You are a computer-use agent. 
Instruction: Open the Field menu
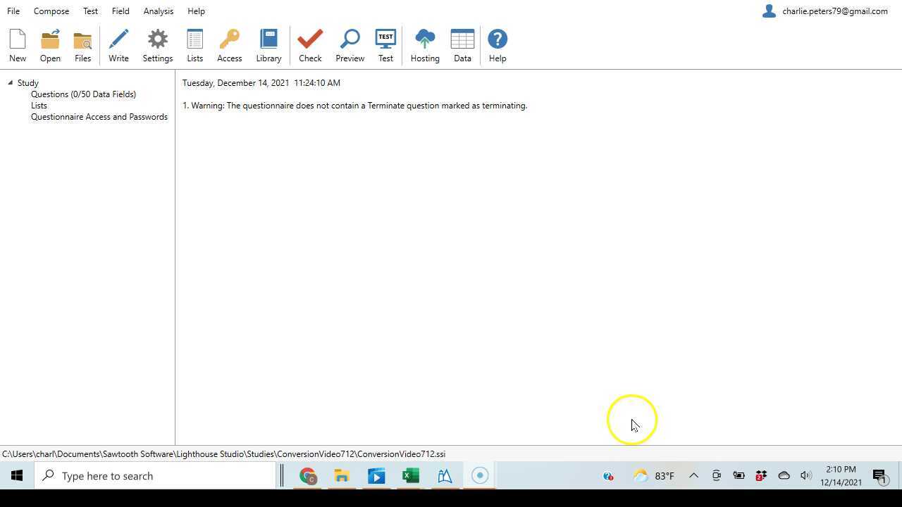coord(120,11)
